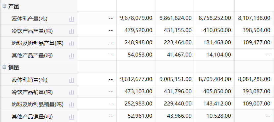Viewport: 274px width, 122px height.
Task: Click the 9,678,079.00 liquid milk output cell
Action: click(136, 18)
